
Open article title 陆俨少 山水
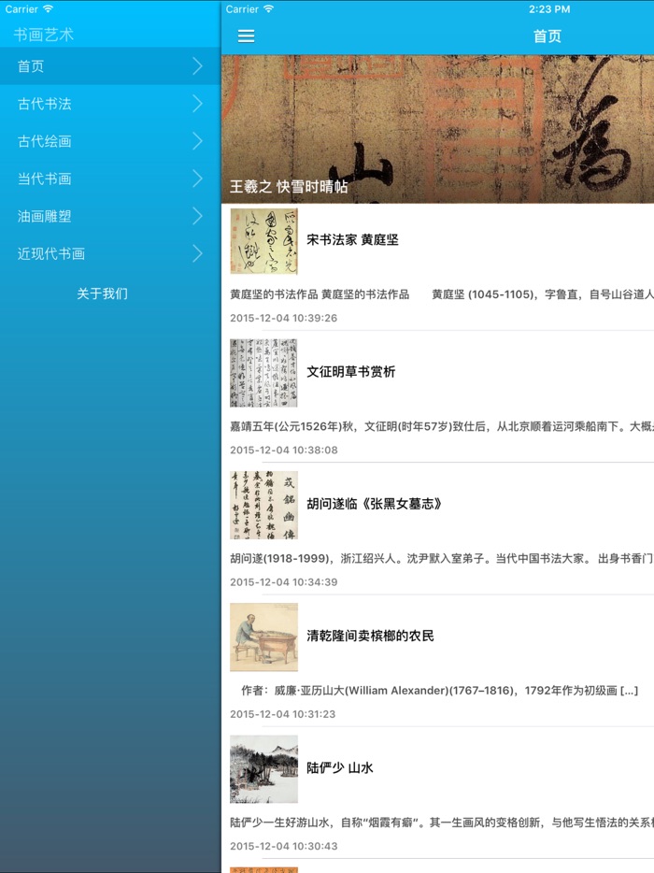(339, 767)
